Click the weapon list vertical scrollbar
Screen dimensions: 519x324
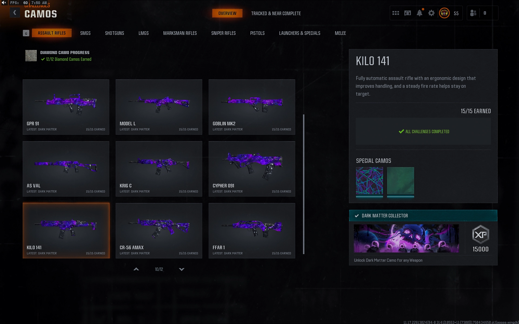pos(304,184)
